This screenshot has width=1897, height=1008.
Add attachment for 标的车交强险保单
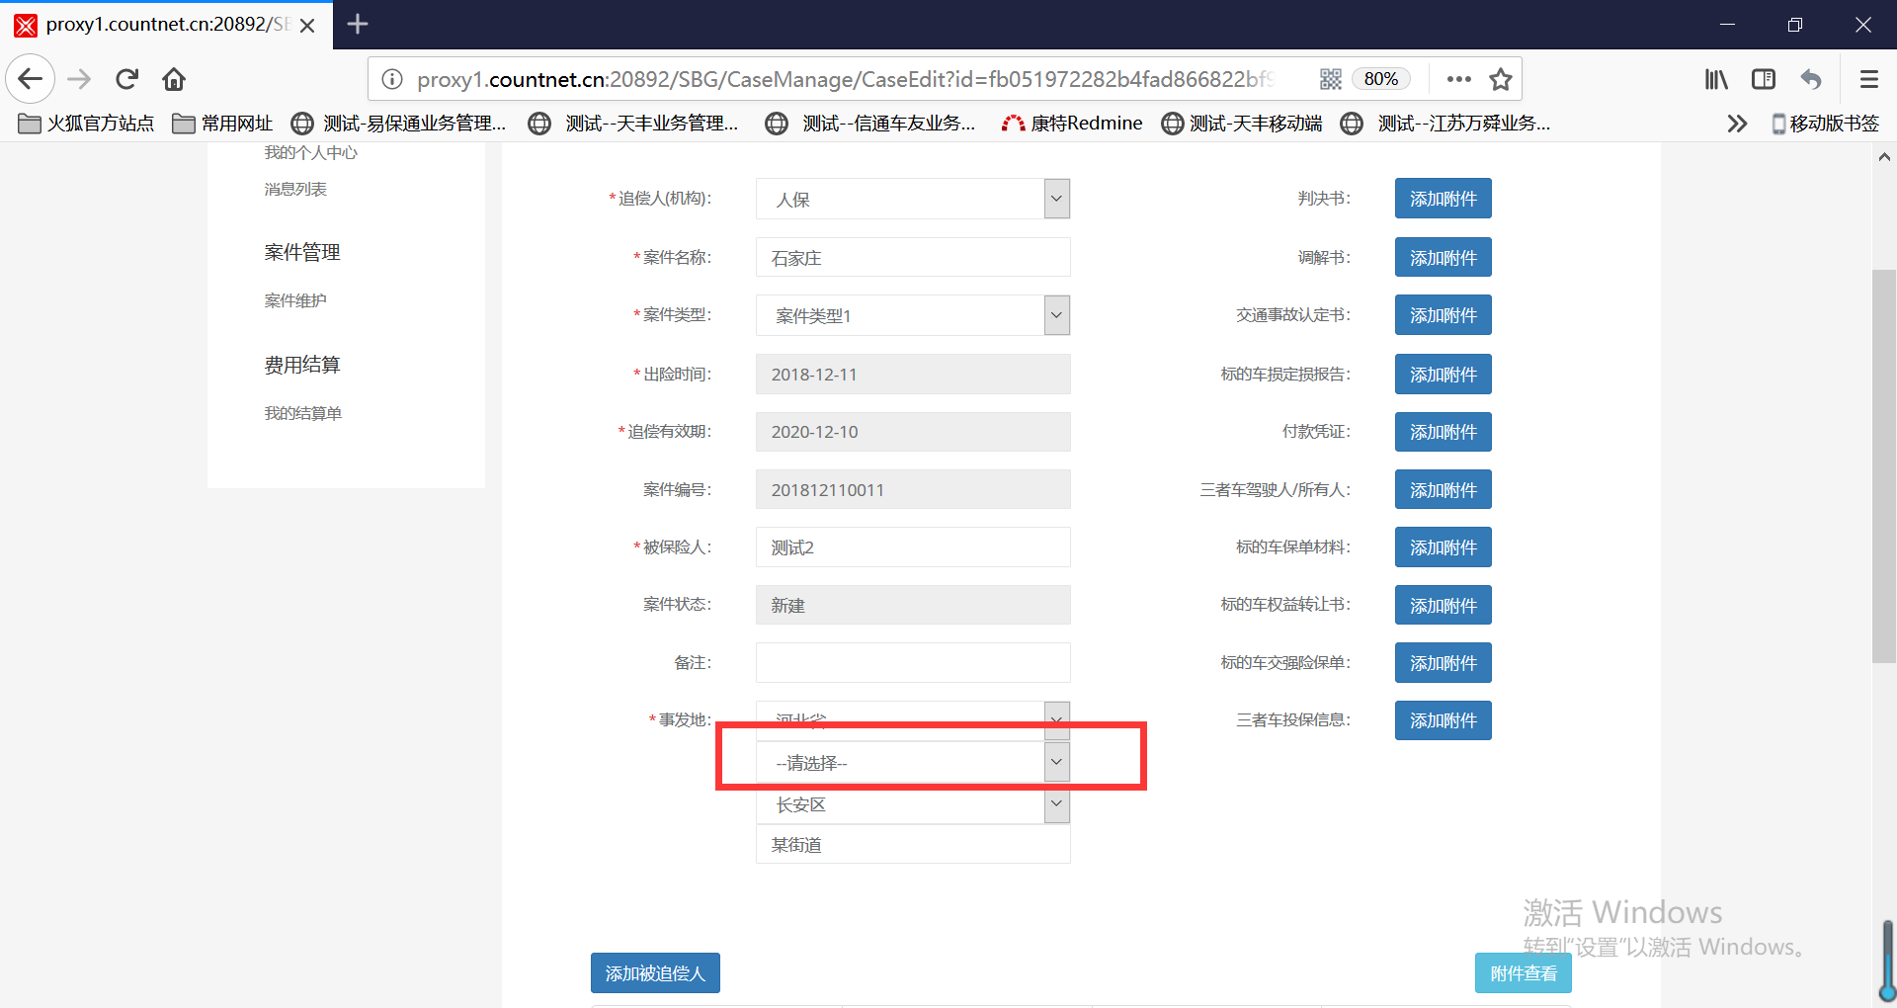coord(1443,662)
